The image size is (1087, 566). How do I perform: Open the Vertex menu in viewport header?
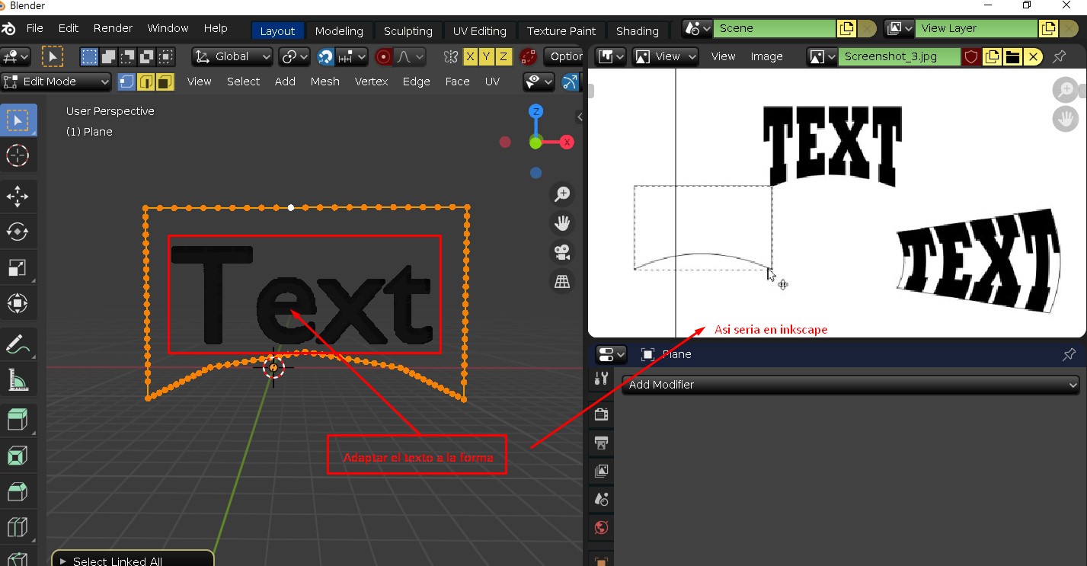click(x=371, y=82)
